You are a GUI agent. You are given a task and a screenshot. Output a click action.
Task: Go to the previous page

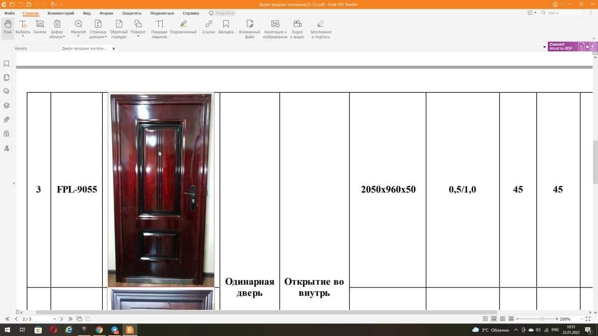[x=16, y=319]
